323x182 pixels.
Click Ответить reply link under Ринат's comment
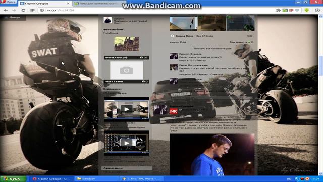point(217,74)
